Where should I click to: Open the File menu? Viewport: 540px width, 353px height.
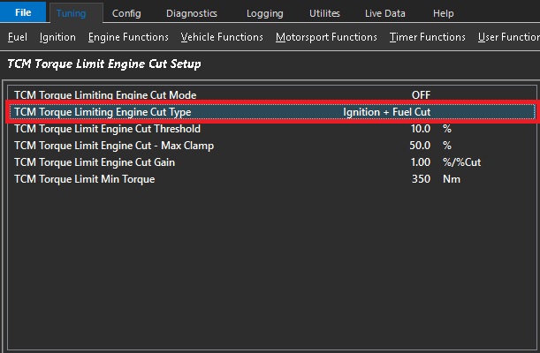click(x=23, y=13)
